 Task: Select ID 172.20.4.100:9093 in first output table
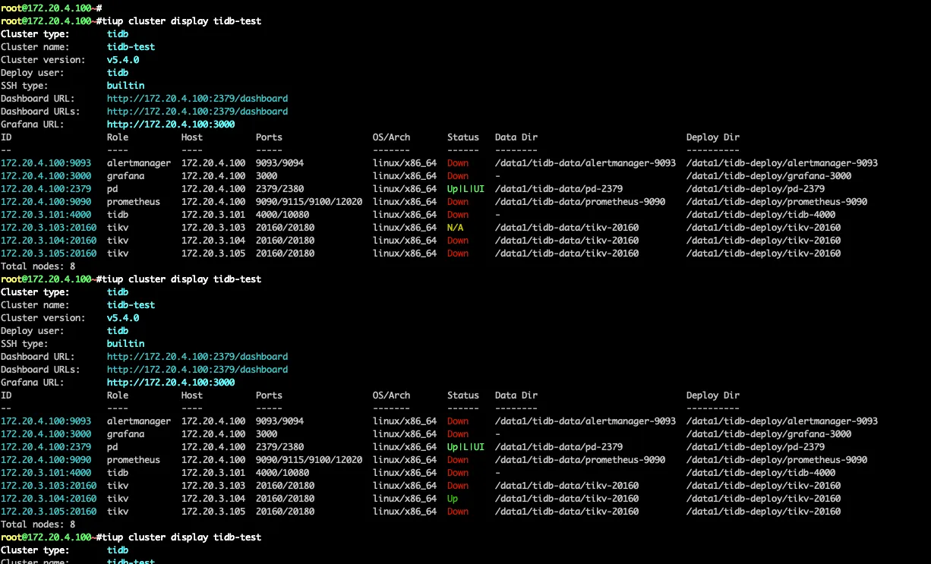(46, 163)
